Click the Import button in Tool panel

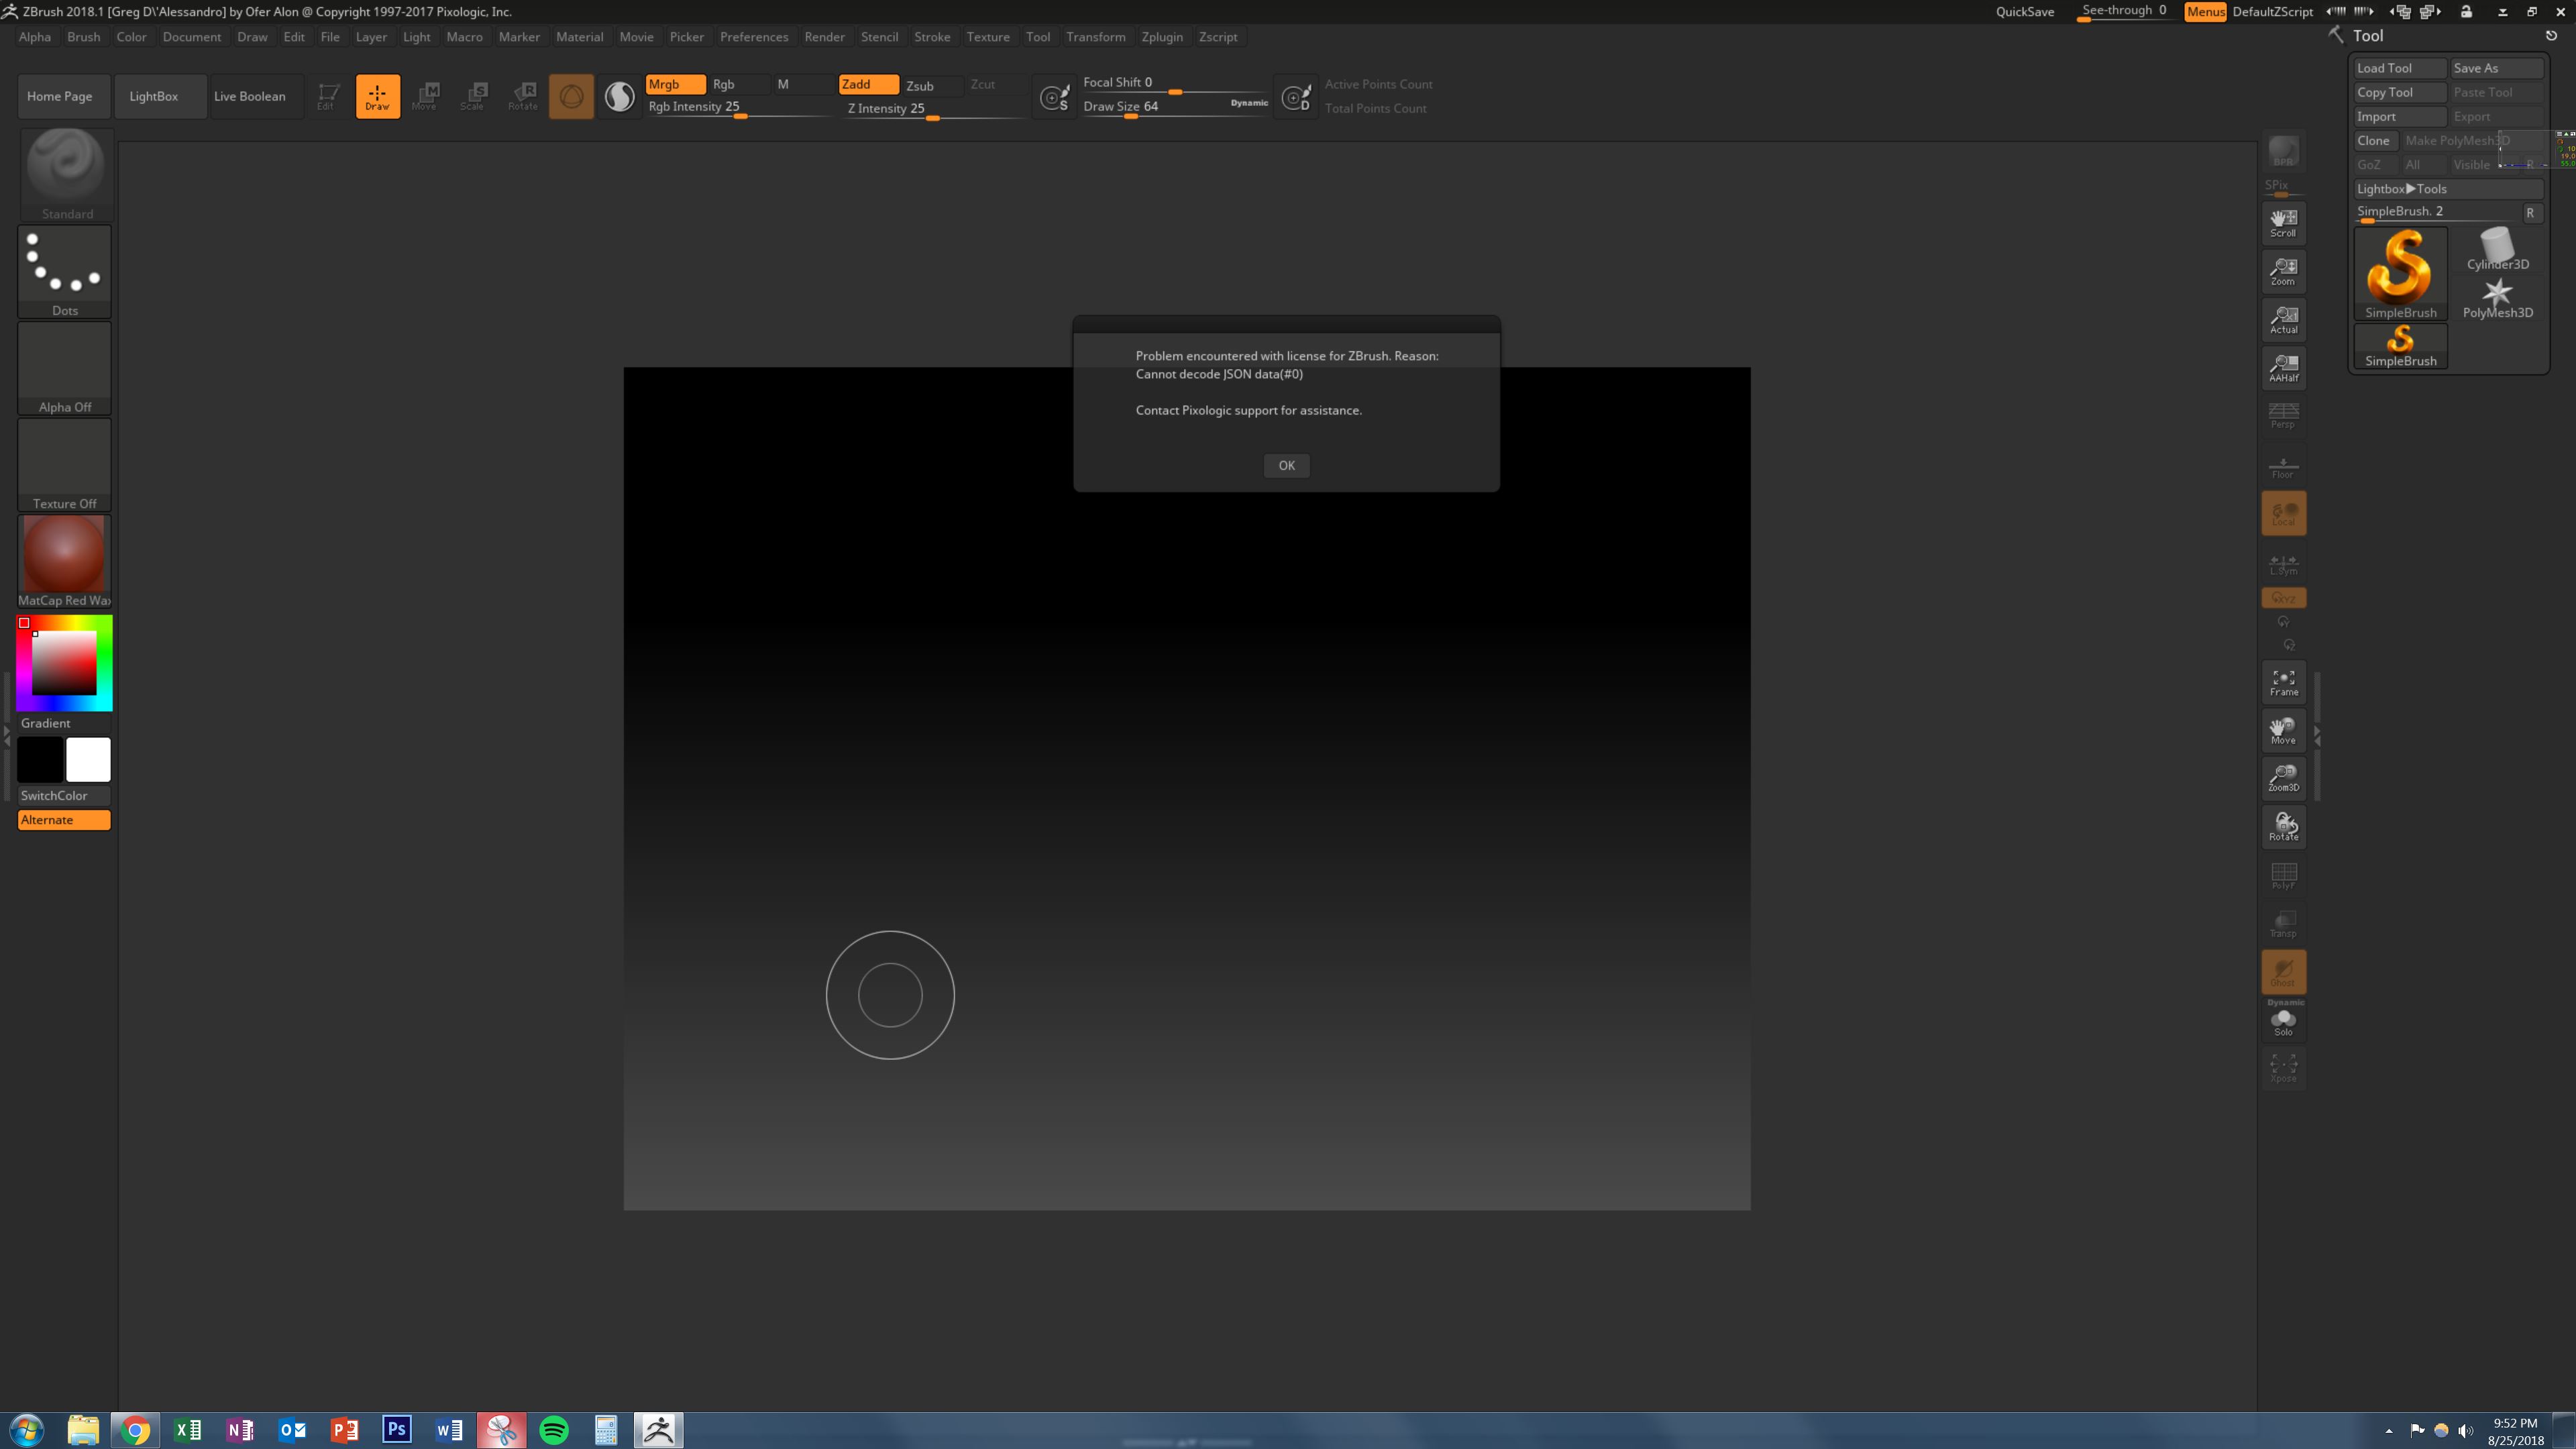(2399, 116)
